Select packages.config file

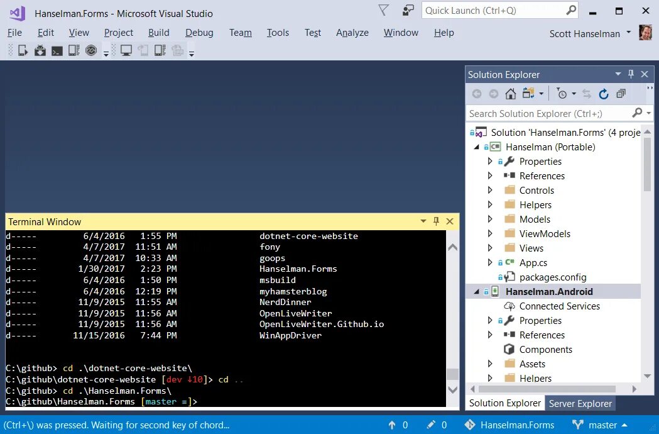(553, 277)
